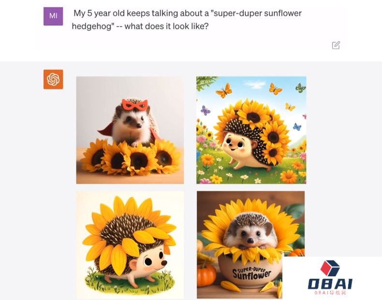Click the small red OBAI caption below the logo
This screenshot has width=382, height=300.
[x=330, y=292]
